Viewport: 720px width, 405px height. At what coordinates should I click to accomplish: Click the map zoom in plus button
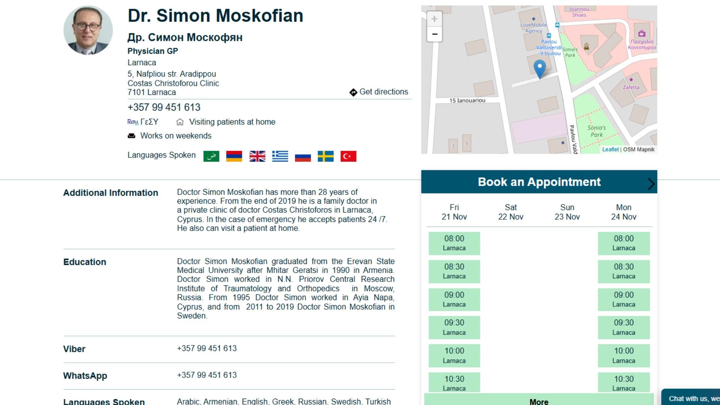(434, 19)
